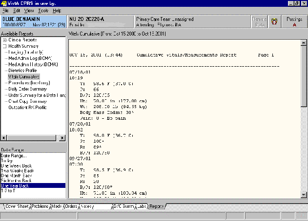The height and width of the screenshot is (221, 308).
Task: Switch to the D/C Summ tab
Action: pos(123,206)
